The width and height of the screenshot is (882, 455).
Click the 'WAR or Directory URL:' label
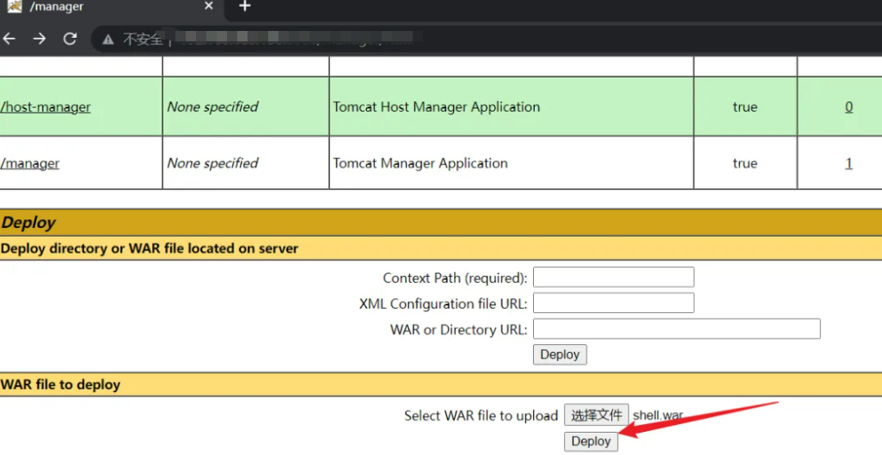(458, 330)
